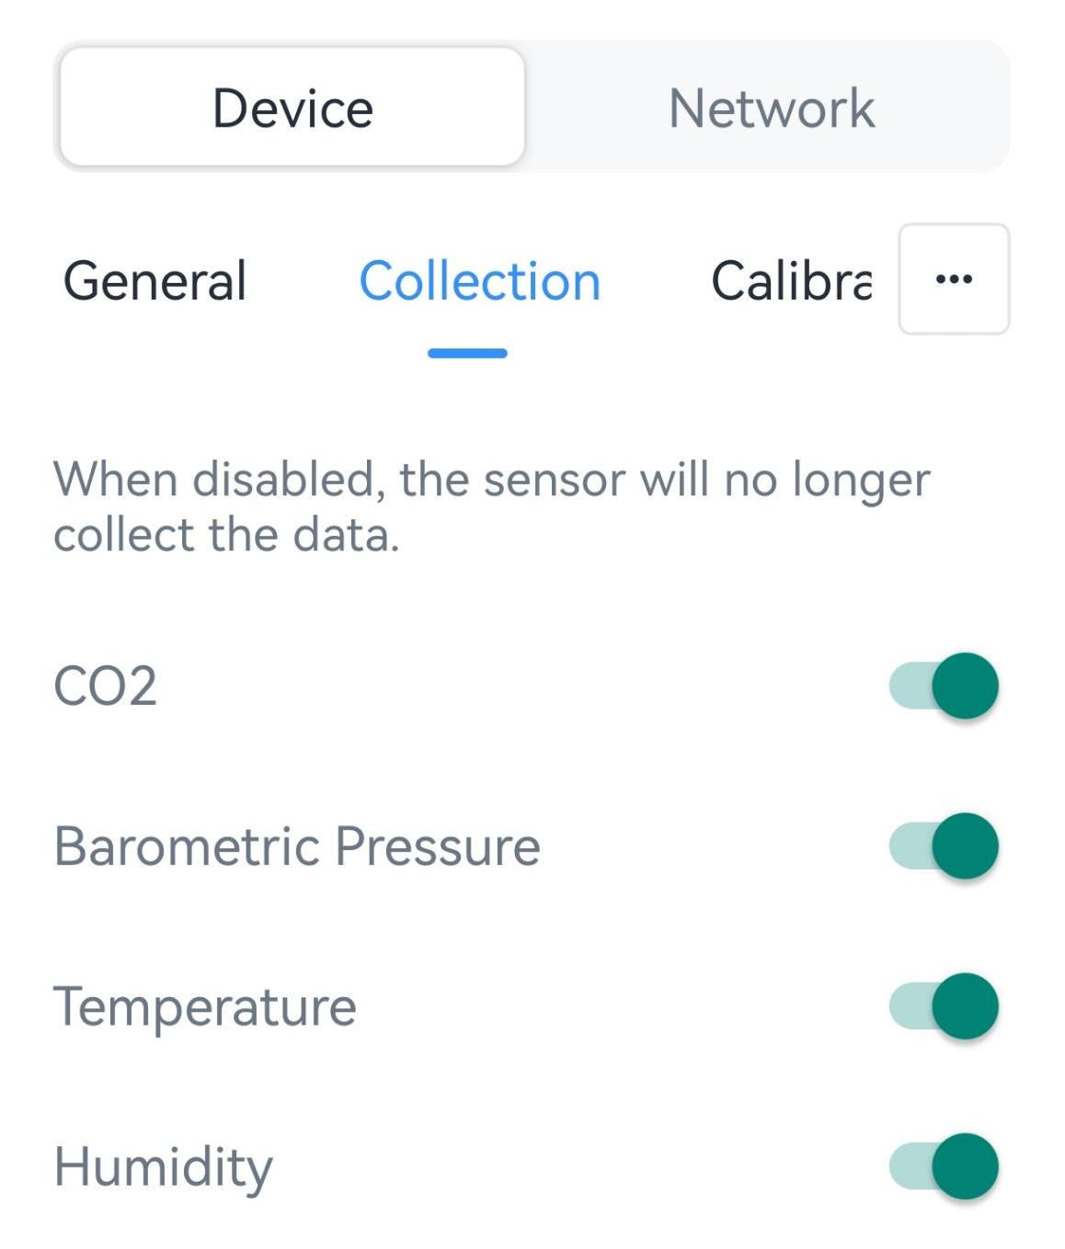
Task: Disable the Humidity collection switch
Action: (944, 1167)
